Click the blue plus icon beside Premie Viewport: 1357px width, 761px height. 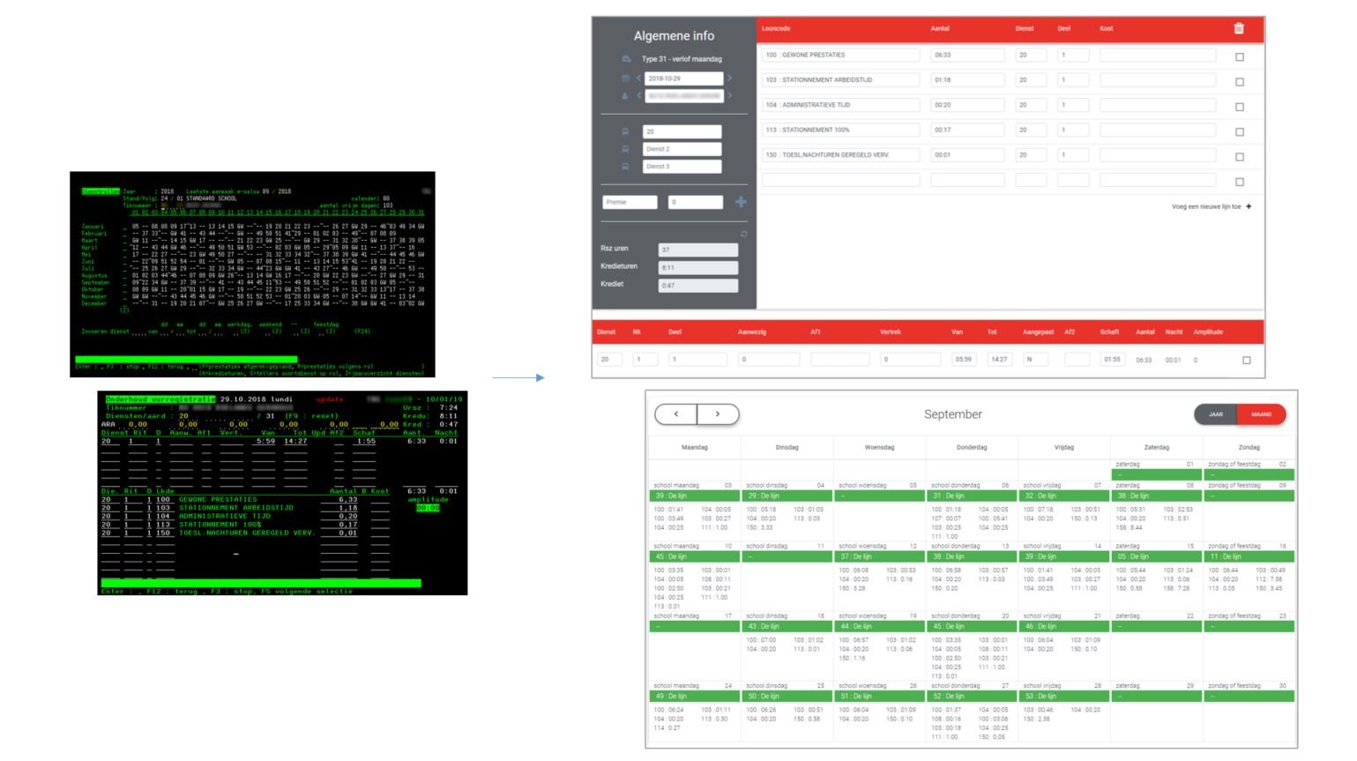click(741, 202)
